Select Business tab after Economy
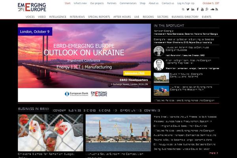This screenshot has width=237, height=158. (x=75, y=111)
